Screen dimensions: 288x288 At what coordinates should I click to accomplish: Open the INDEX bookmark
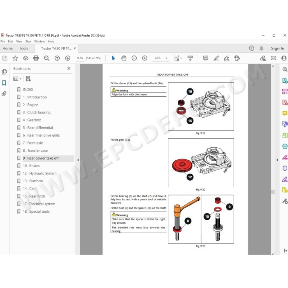[x=28, y=89]
